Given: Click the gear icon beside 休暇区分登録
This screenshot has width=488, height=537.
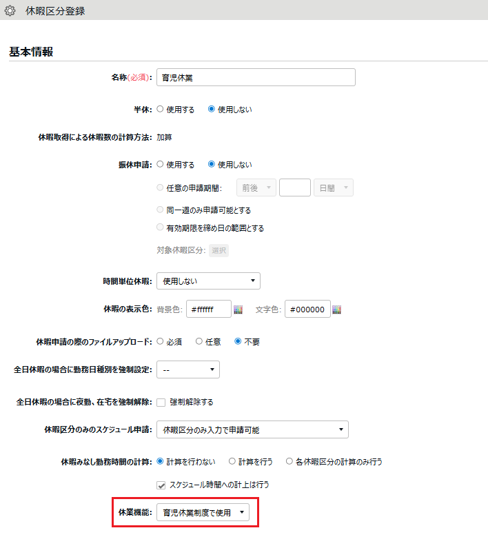Looking at the screenshot, I should click(10, 10).
